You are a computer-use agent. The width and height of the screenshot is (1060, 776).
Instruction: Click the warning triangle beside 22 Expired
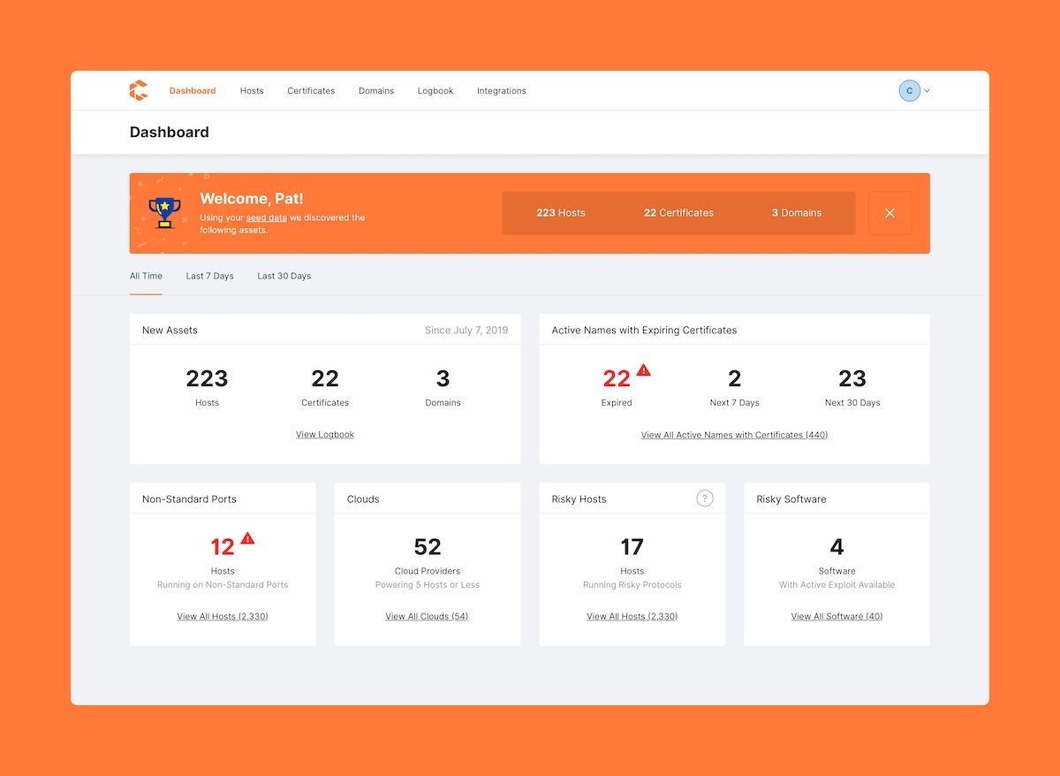pos(644,369)
